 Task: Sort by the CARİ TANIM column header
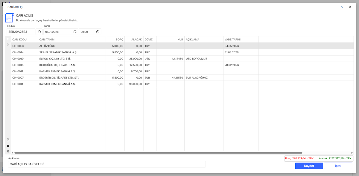(x=72, y=40)
